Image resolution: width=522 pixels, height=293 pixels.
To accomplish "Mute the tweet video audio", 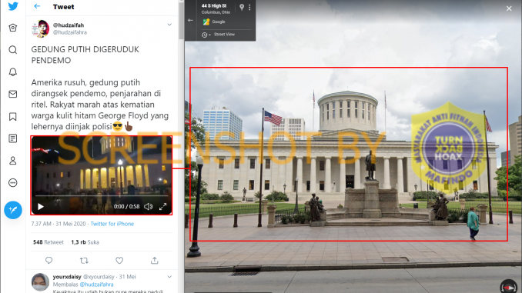I will point(148,207).
